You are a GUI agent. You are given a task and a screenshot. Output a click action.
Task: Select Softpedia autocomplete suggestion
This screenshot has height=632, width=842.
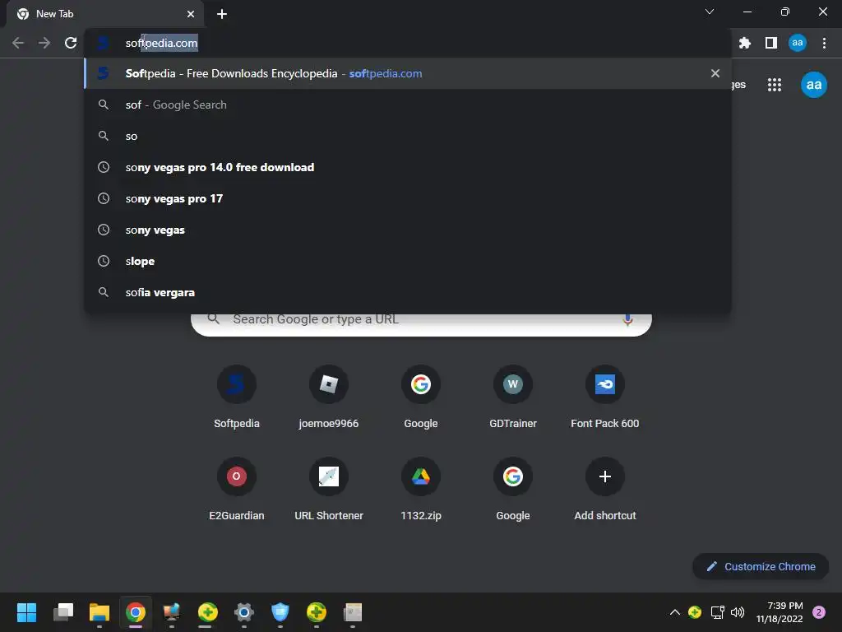[x=408, y=73]
